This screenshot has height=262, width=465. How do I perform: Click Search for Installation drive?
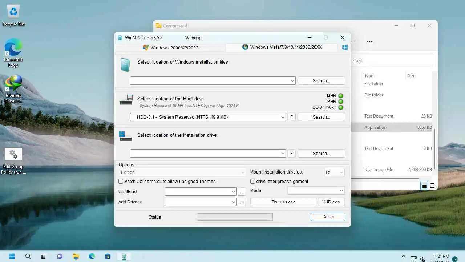pos(322,154)
